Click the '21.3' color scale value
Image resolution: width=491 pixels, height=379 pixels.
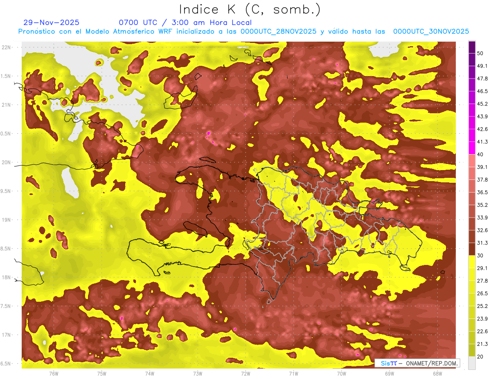[482, 344]
